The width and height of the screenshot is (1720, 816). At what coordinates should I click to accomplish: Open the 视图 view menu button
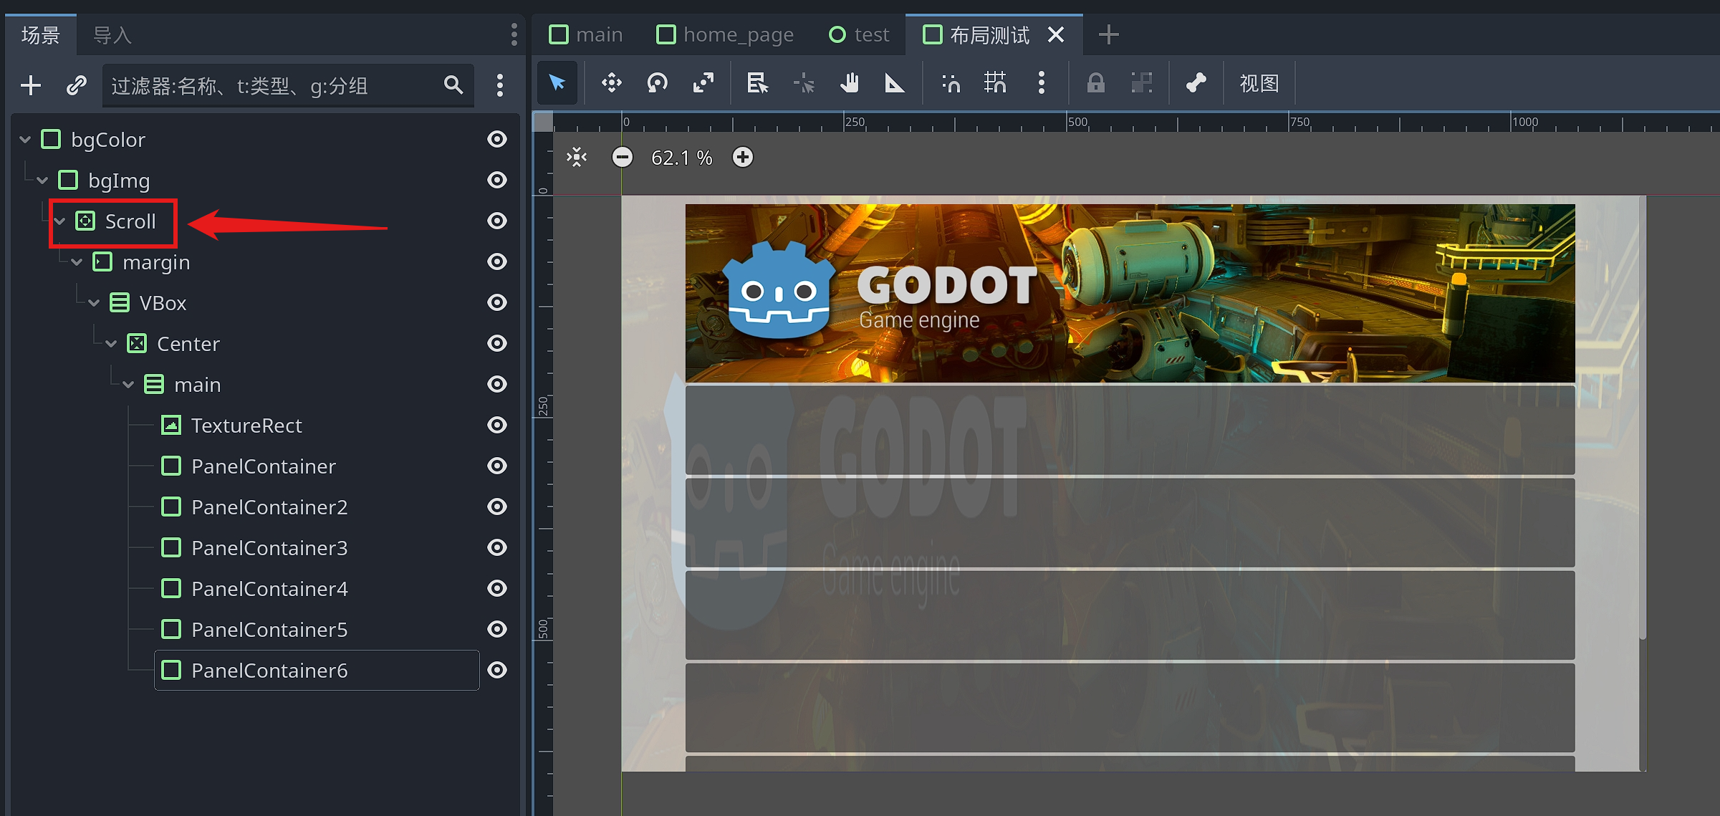coord(1259,84)
